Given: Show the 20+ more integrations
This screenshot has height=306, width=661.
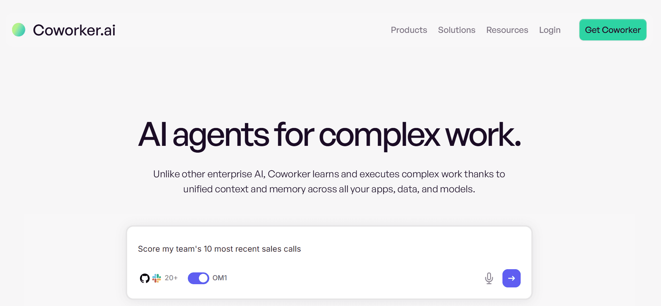Looking at the screenshot, I should [x=171, y=278].
